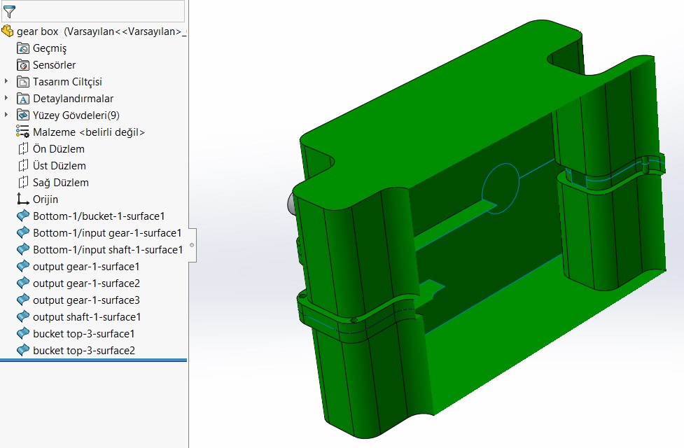Select bucket top-3-surface2 feature
Image resolution: width=684 pixels, height=448 pixels.
[84, 350]
